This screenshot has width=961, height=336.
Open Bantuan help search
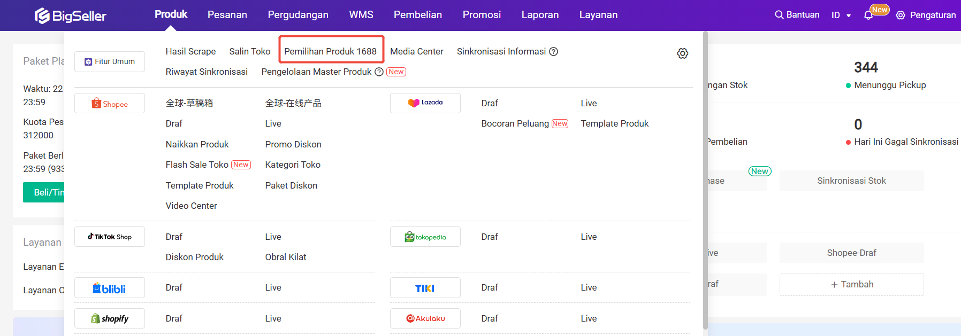pyautogui.click(x=797, y=15)
